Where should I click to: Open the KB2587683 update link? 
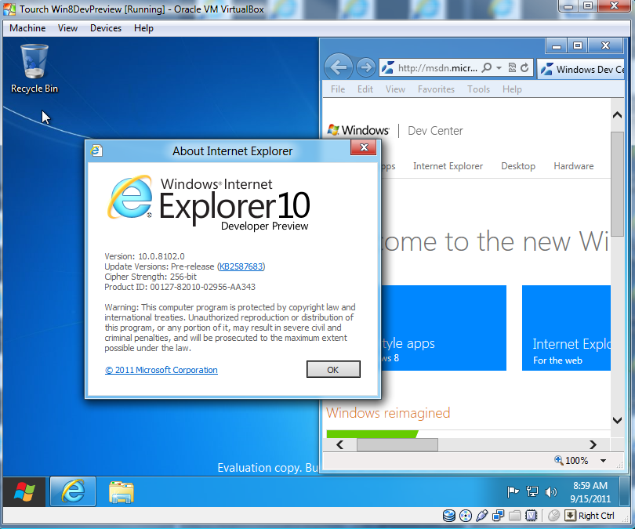pos(241,266)
